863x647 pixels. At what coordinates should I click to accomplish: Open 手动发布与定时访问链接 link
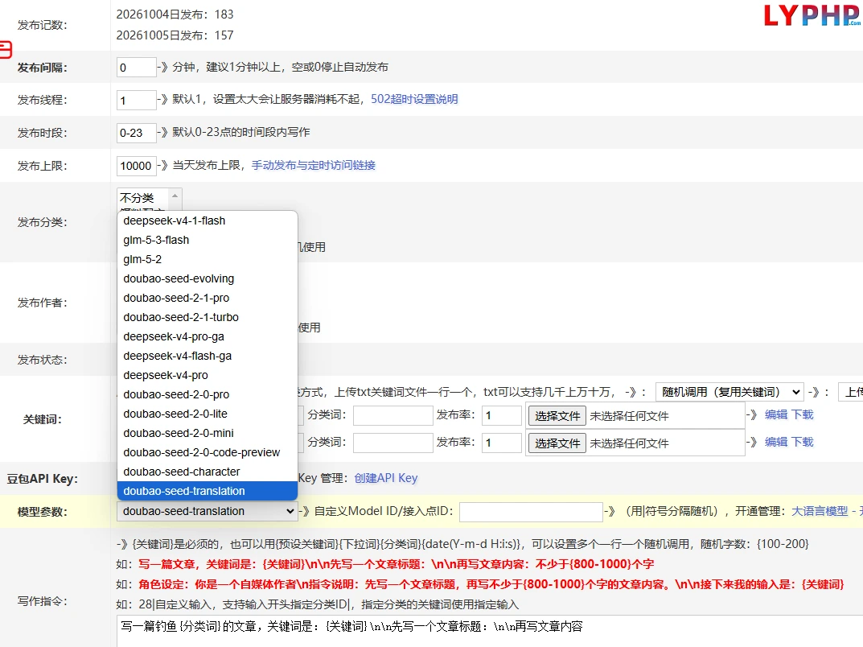point(313,165)
